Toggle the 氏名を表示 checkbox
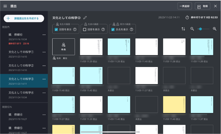This screenshot has width=221, height=134. [x=113, y=29]
